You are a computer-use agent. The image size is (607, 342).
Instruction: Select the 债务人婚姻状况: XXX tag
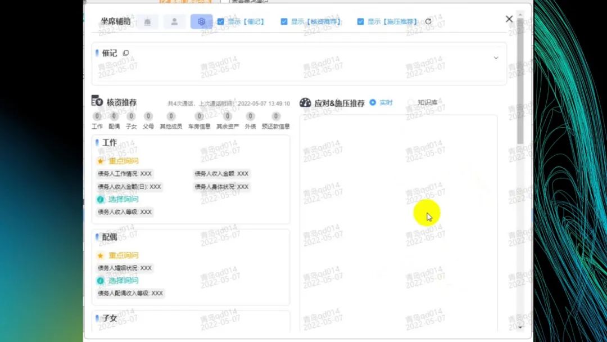pyautogui.click(x=125, y=268)
